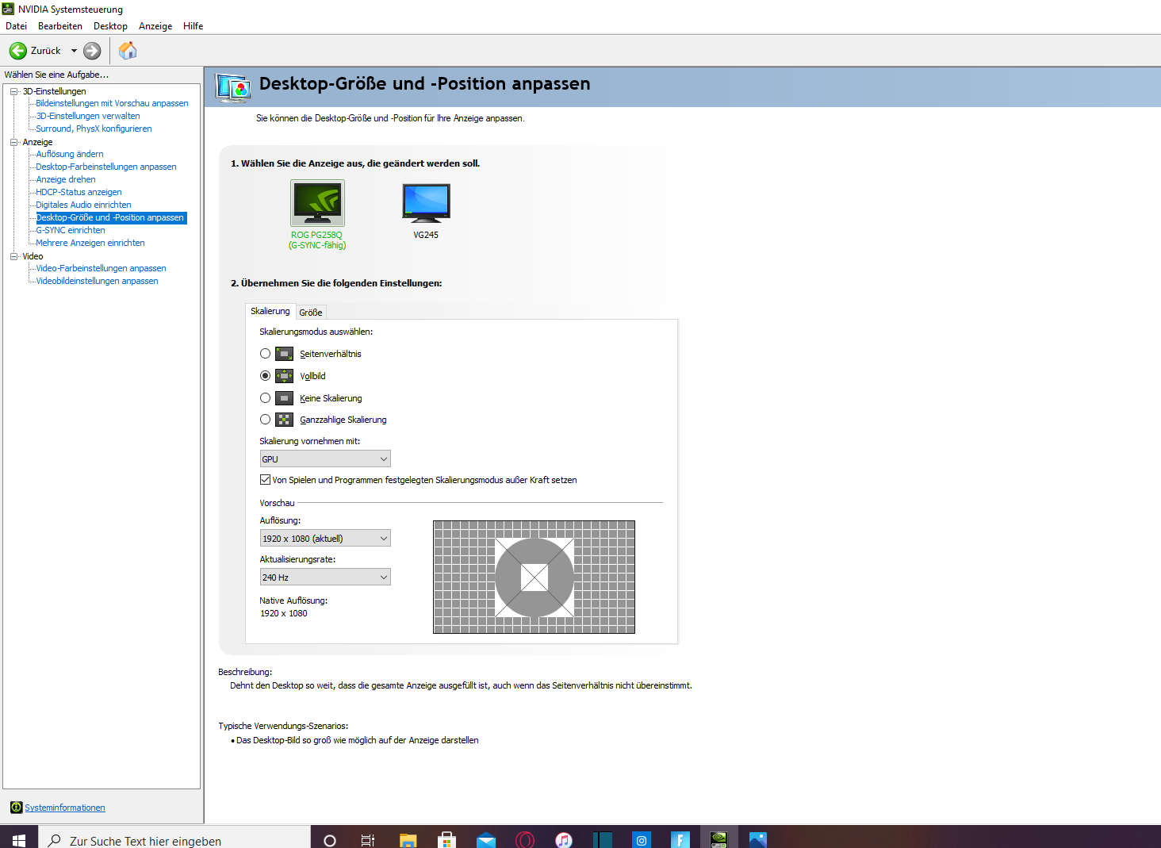1161x848 pixels.
Task: Click the Vollbild scaling mode icon
Action: pos(285,376)
